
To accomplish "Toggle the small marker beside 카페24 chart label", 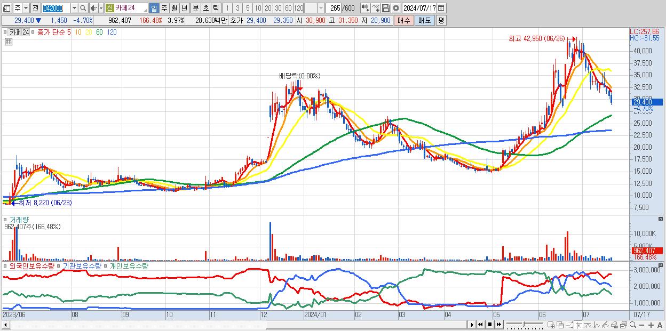I will 5,32.
